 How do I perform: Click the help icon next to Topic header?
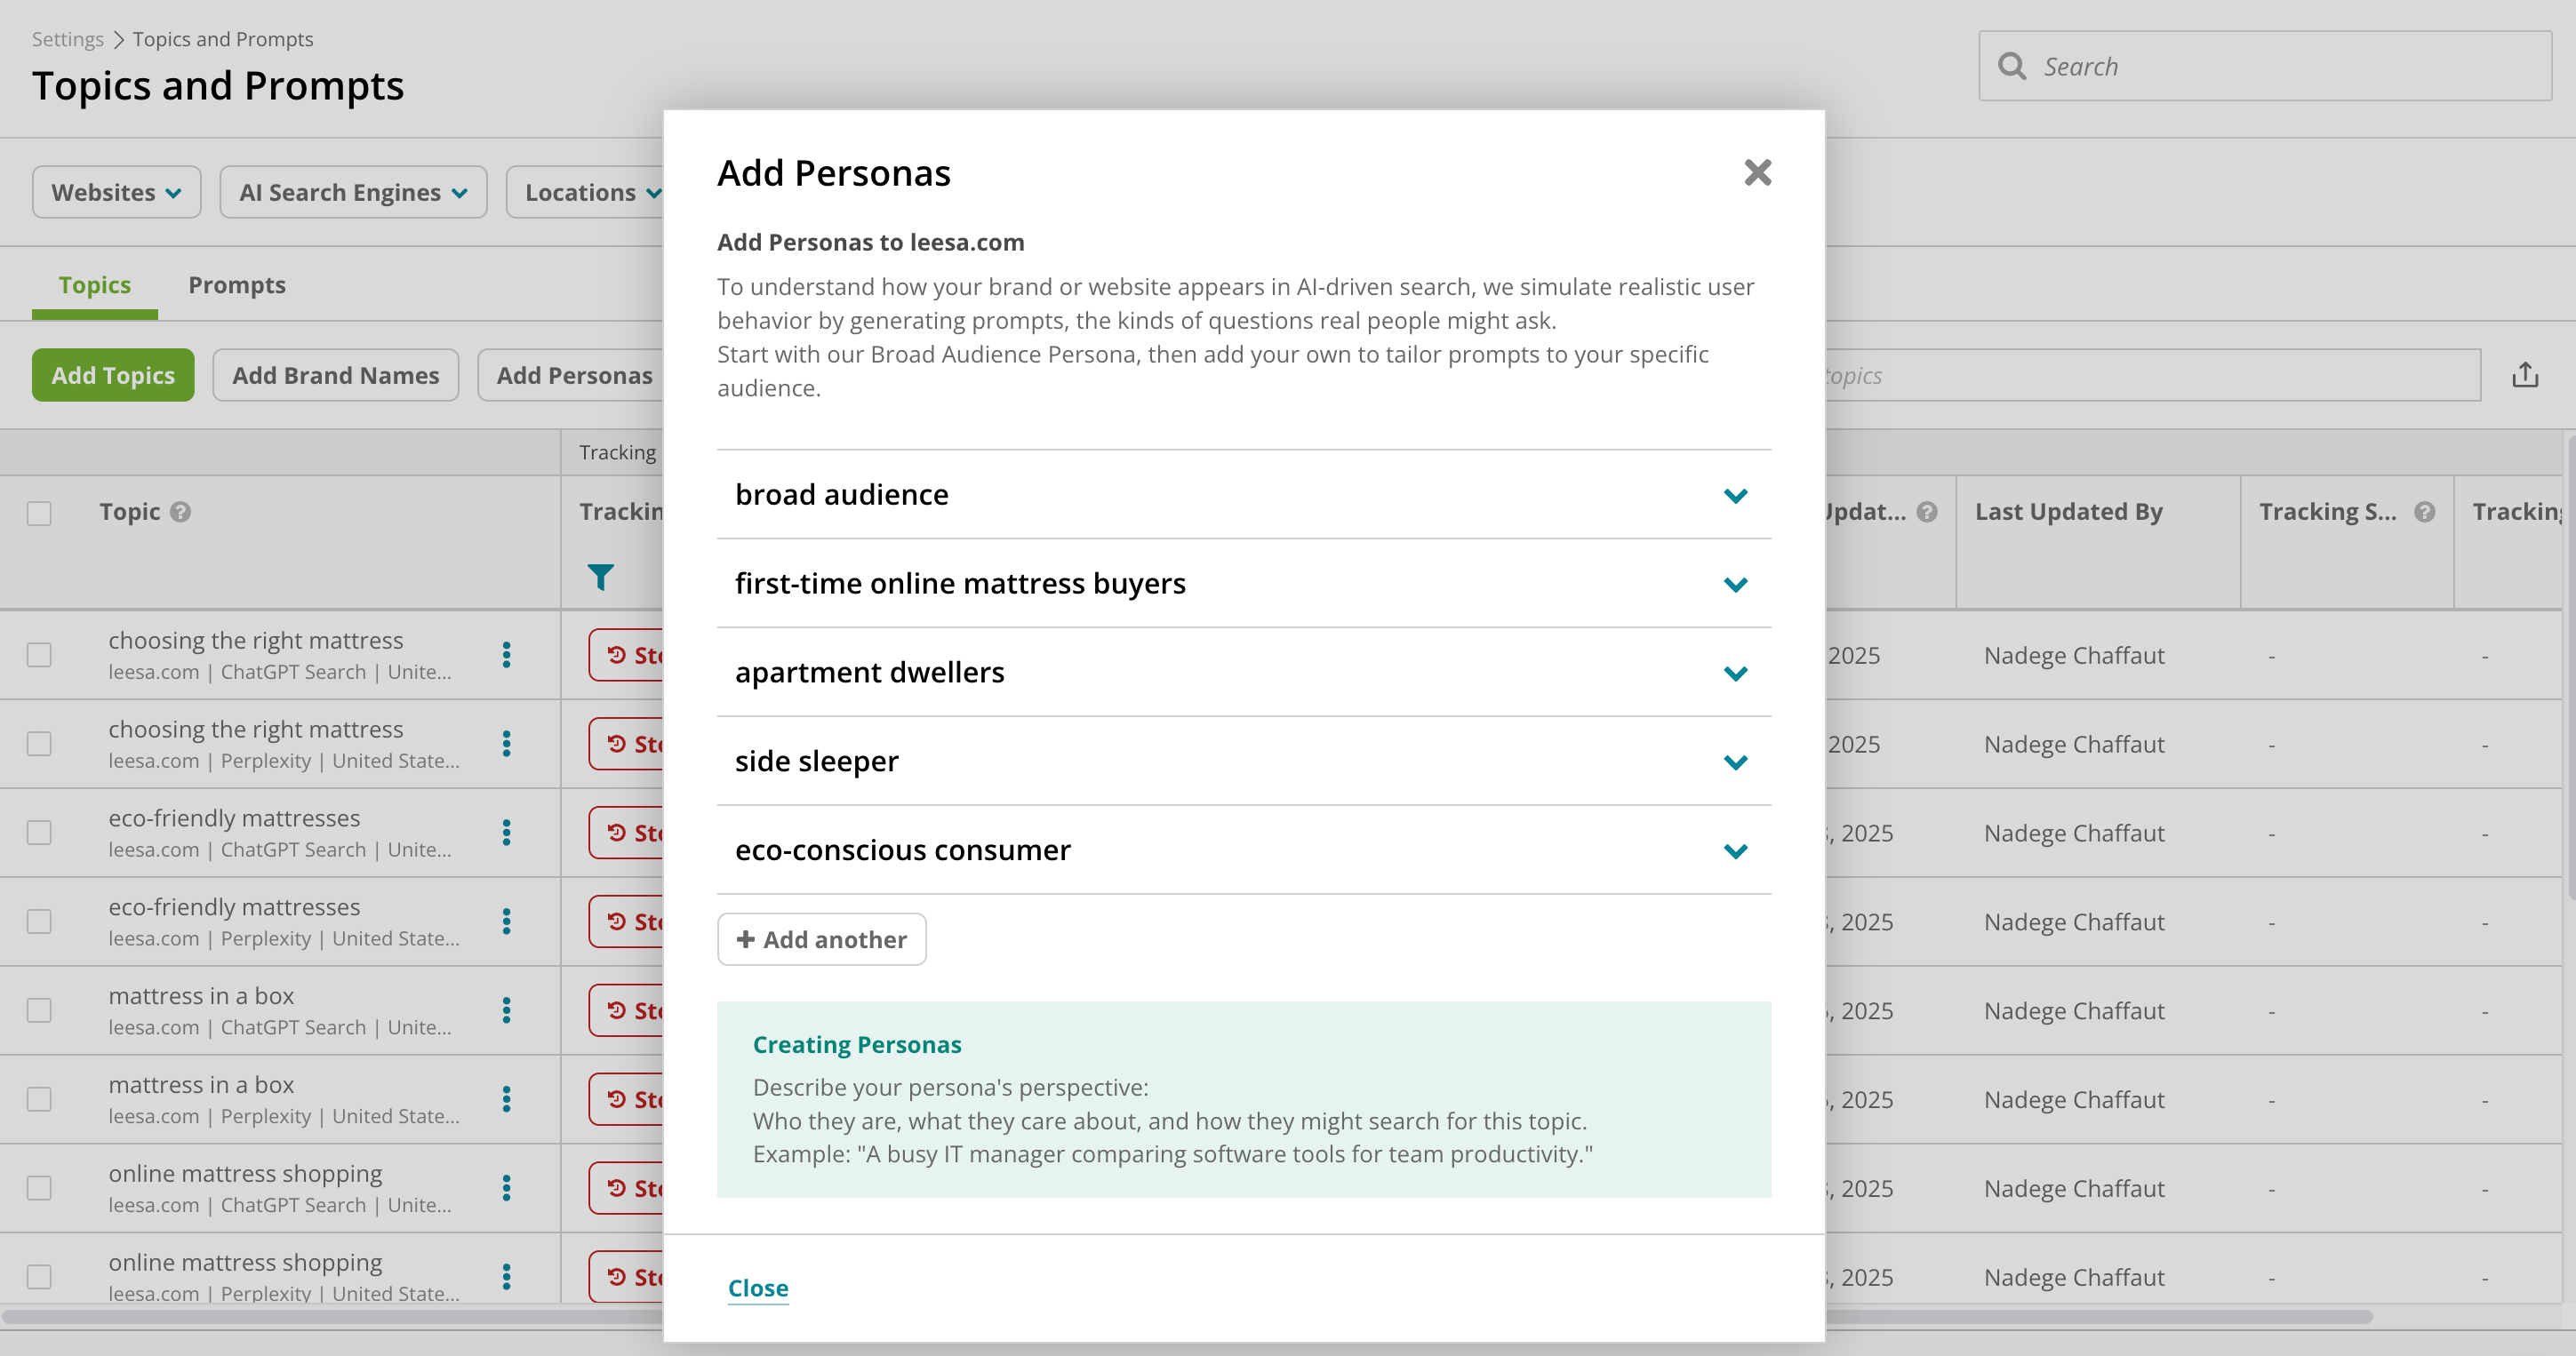[x=180, y=512]
